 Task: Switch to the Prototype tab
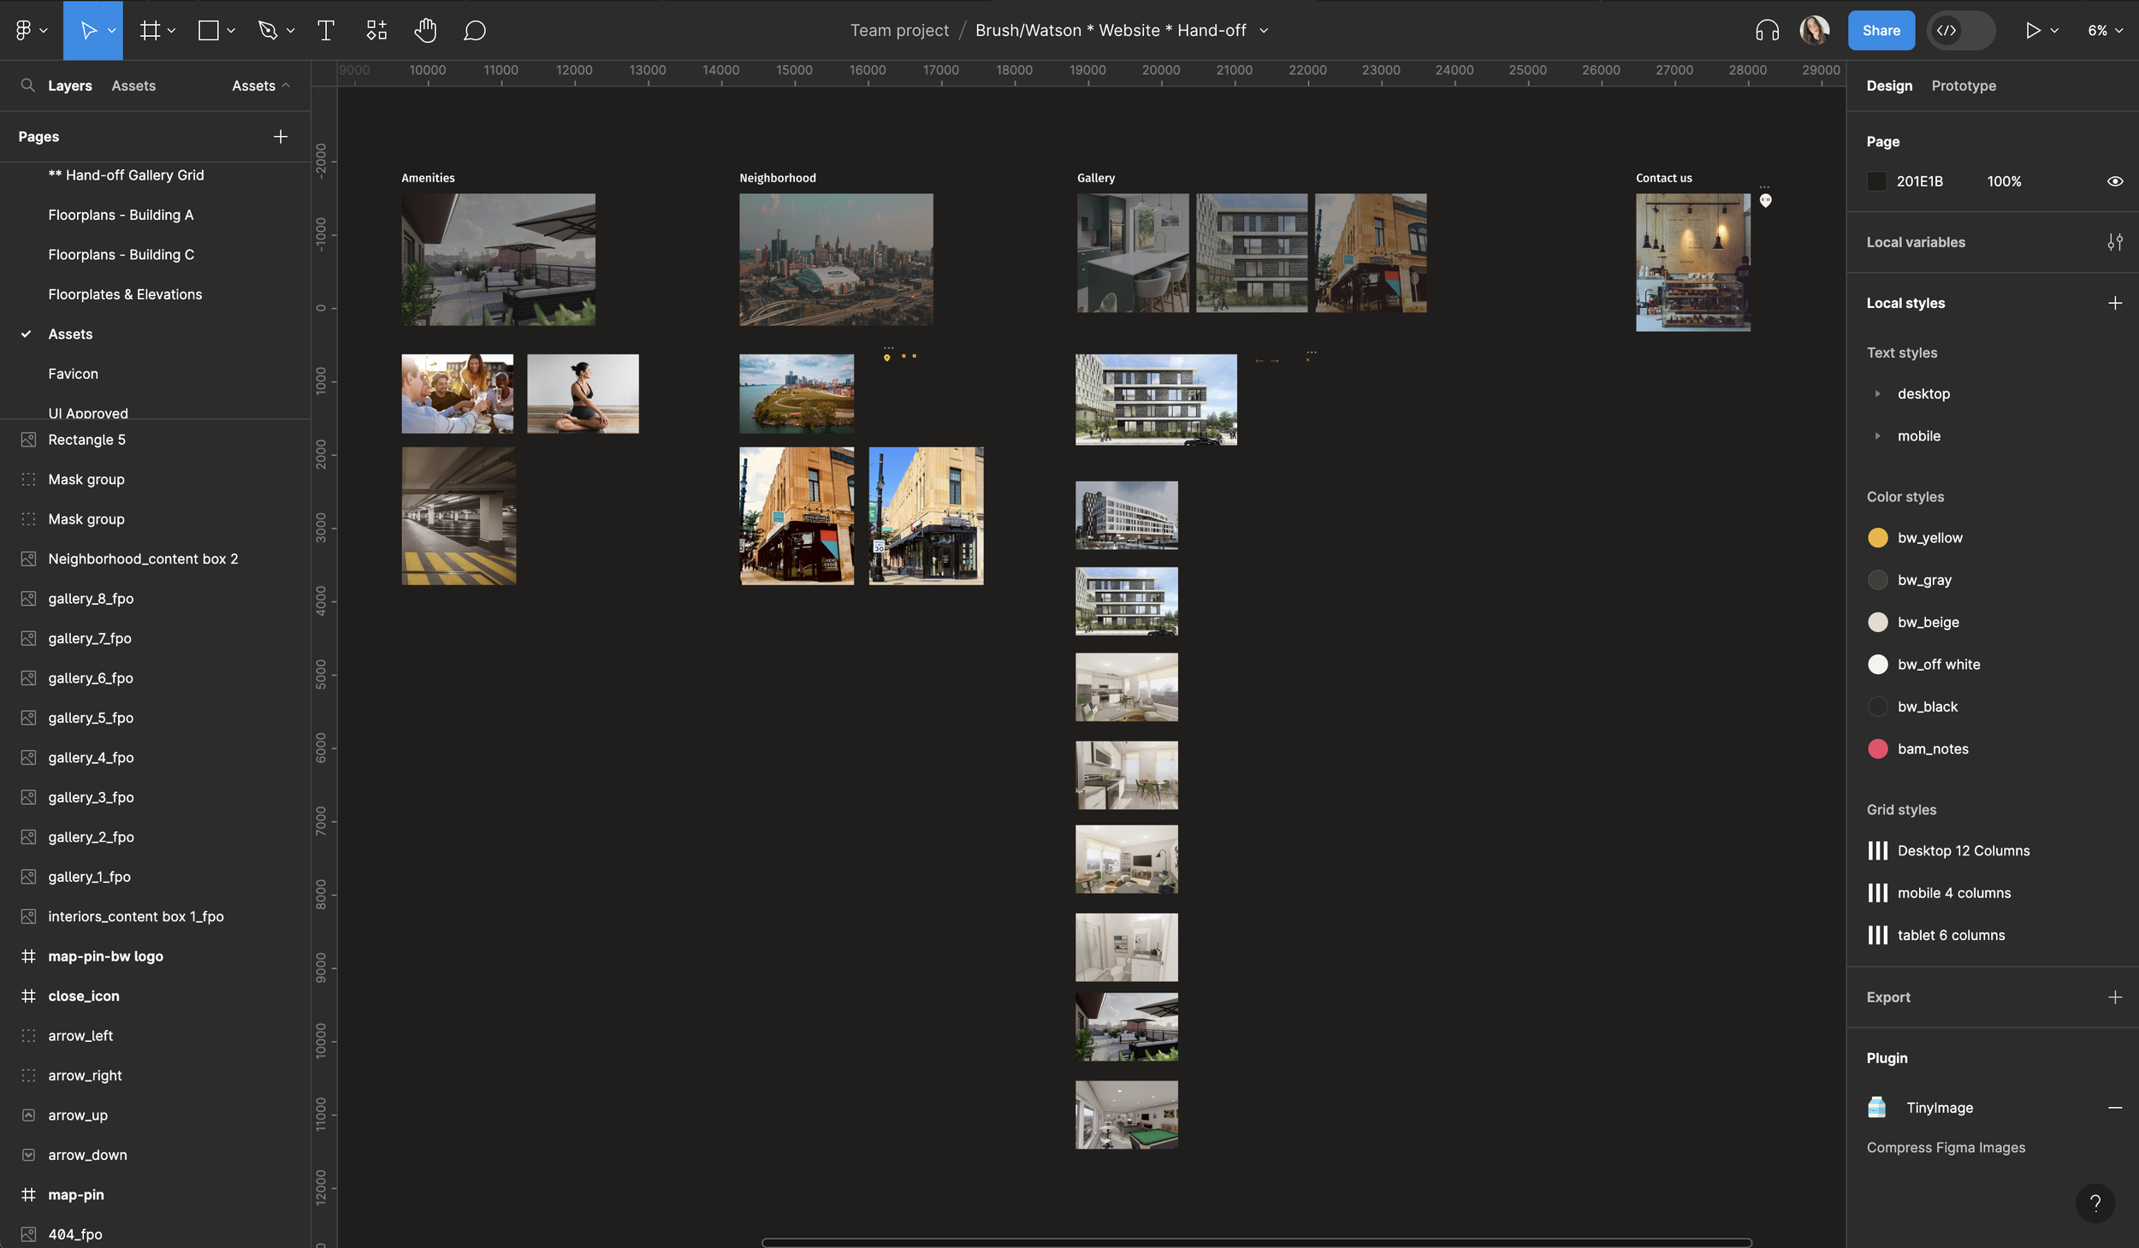click(x=1963, y=86)
